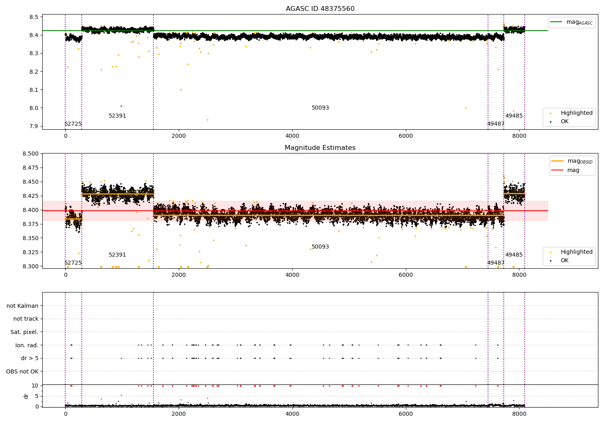Click obsid label 49485 in AGASC ID plot
This screenshot has height=423, width=604.
(x=514, y=116)
